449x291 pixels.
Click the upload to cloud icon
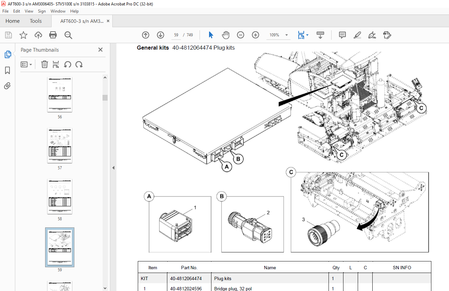(x=38, y=35)
